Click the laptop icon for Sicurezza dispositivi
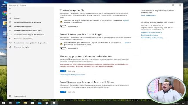188x105 pixels. 10,39
